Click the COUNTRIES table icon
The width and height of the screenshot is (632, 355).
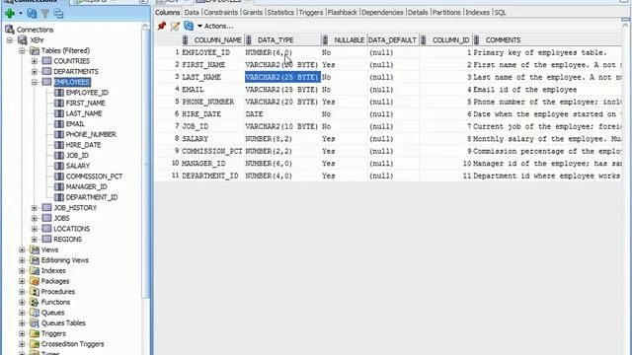coord(46,61)
